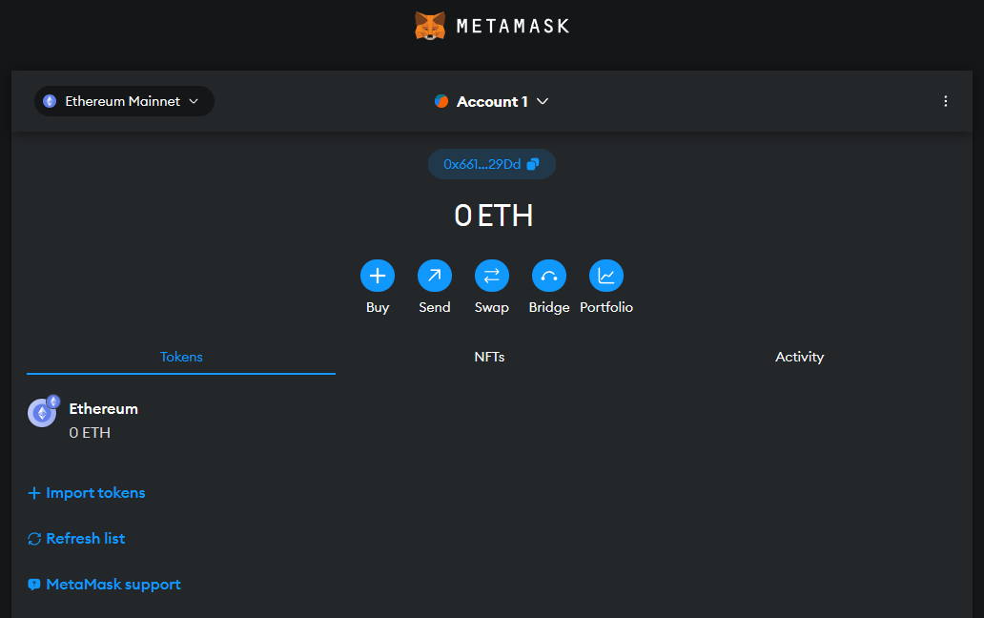Click the Ethereum token icon in the list
984x618 pixels.
point(42,412)
